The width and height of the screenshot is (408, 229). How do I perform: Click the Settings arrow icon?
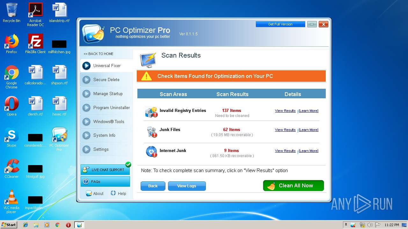tap(86, 149)
